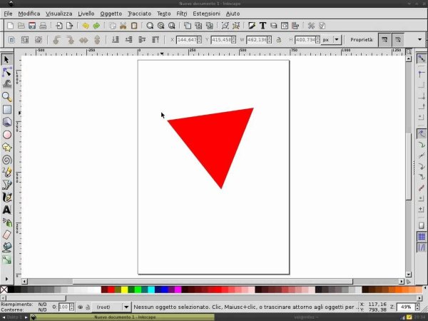Click the Print icon
The image size is (428, 321).
43,26
